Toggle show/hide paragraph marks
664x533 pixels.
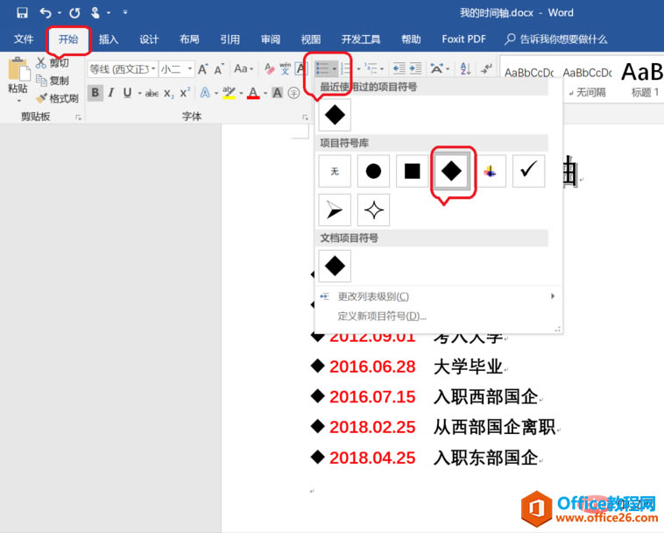[487, 68]
